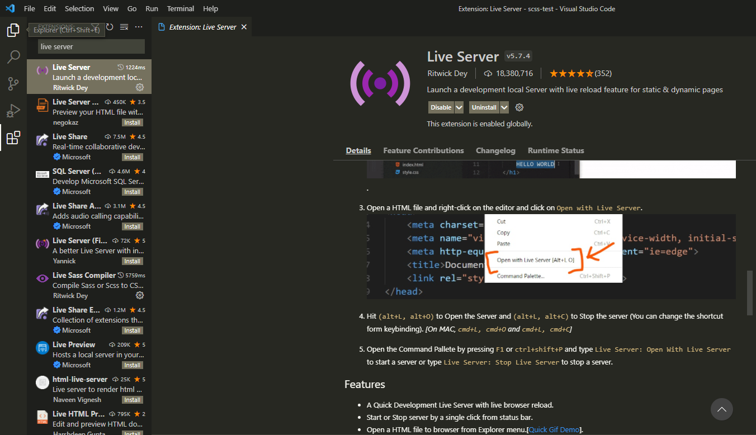Open the View menu
756x435 pixels.
111,8
